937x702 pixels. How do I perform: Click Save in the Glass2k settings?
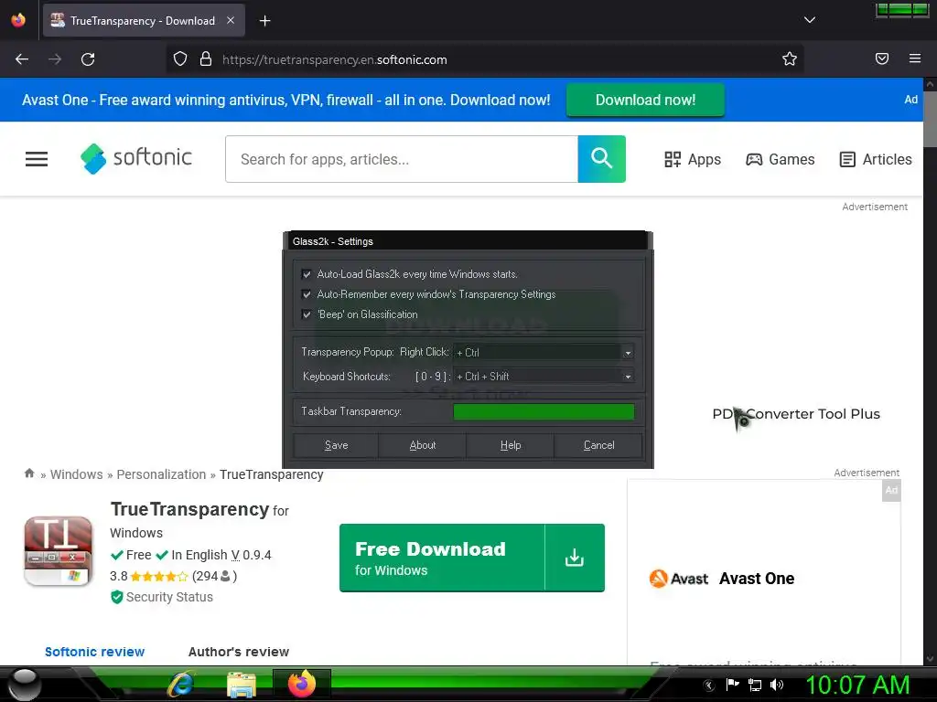(x=336, y=445)
